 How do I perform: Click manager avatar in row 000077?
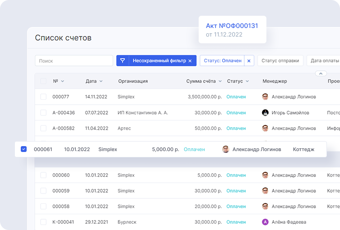click(265, 97)
